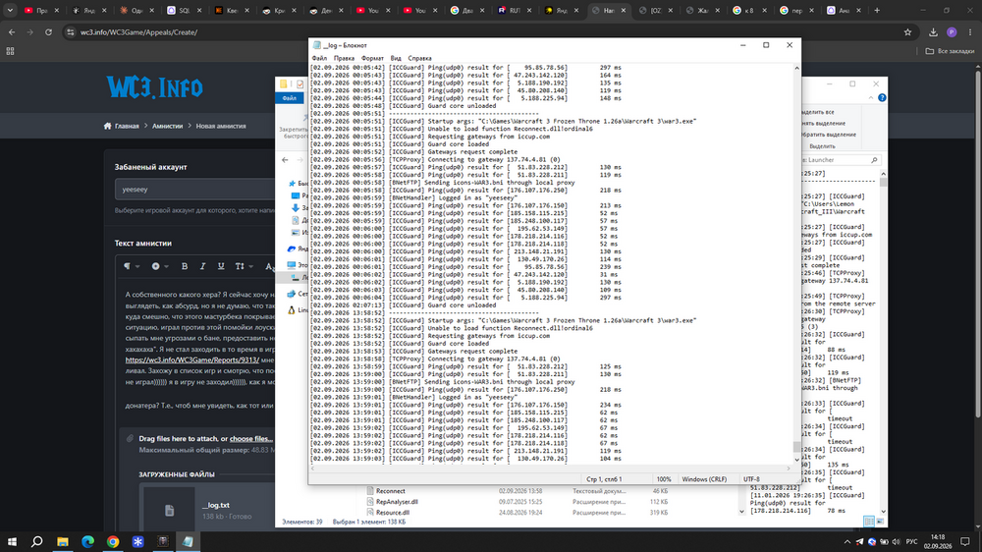This screenshot has width=982, height=552.
Task: Close the first YouTube 'You' tab
Action: click(x=388, y=10)
